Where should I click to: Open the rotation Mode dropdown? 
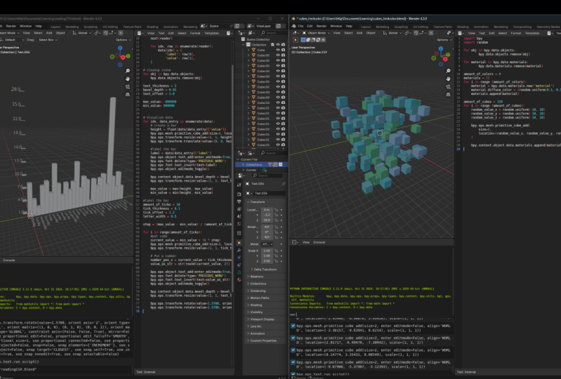[x=267, y=244]
